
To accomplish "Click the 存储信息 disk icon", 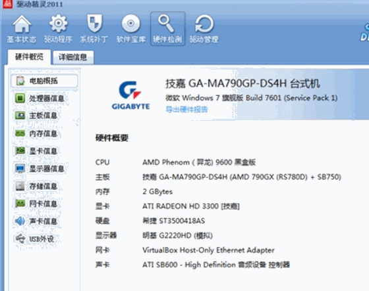I will pyautogui.click(x=20, y=186).
